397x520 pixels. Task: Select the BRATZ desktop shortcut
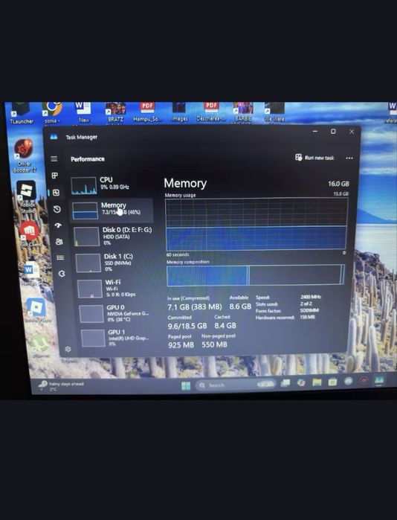pyautogui.click(x=115, y=112)
